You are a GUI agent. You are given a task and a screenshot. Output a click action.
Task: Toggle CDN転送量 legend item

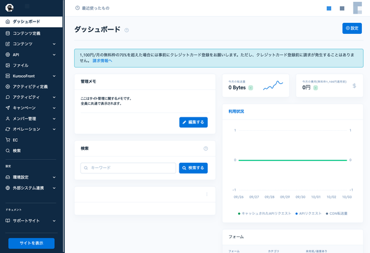coord(337,214)
